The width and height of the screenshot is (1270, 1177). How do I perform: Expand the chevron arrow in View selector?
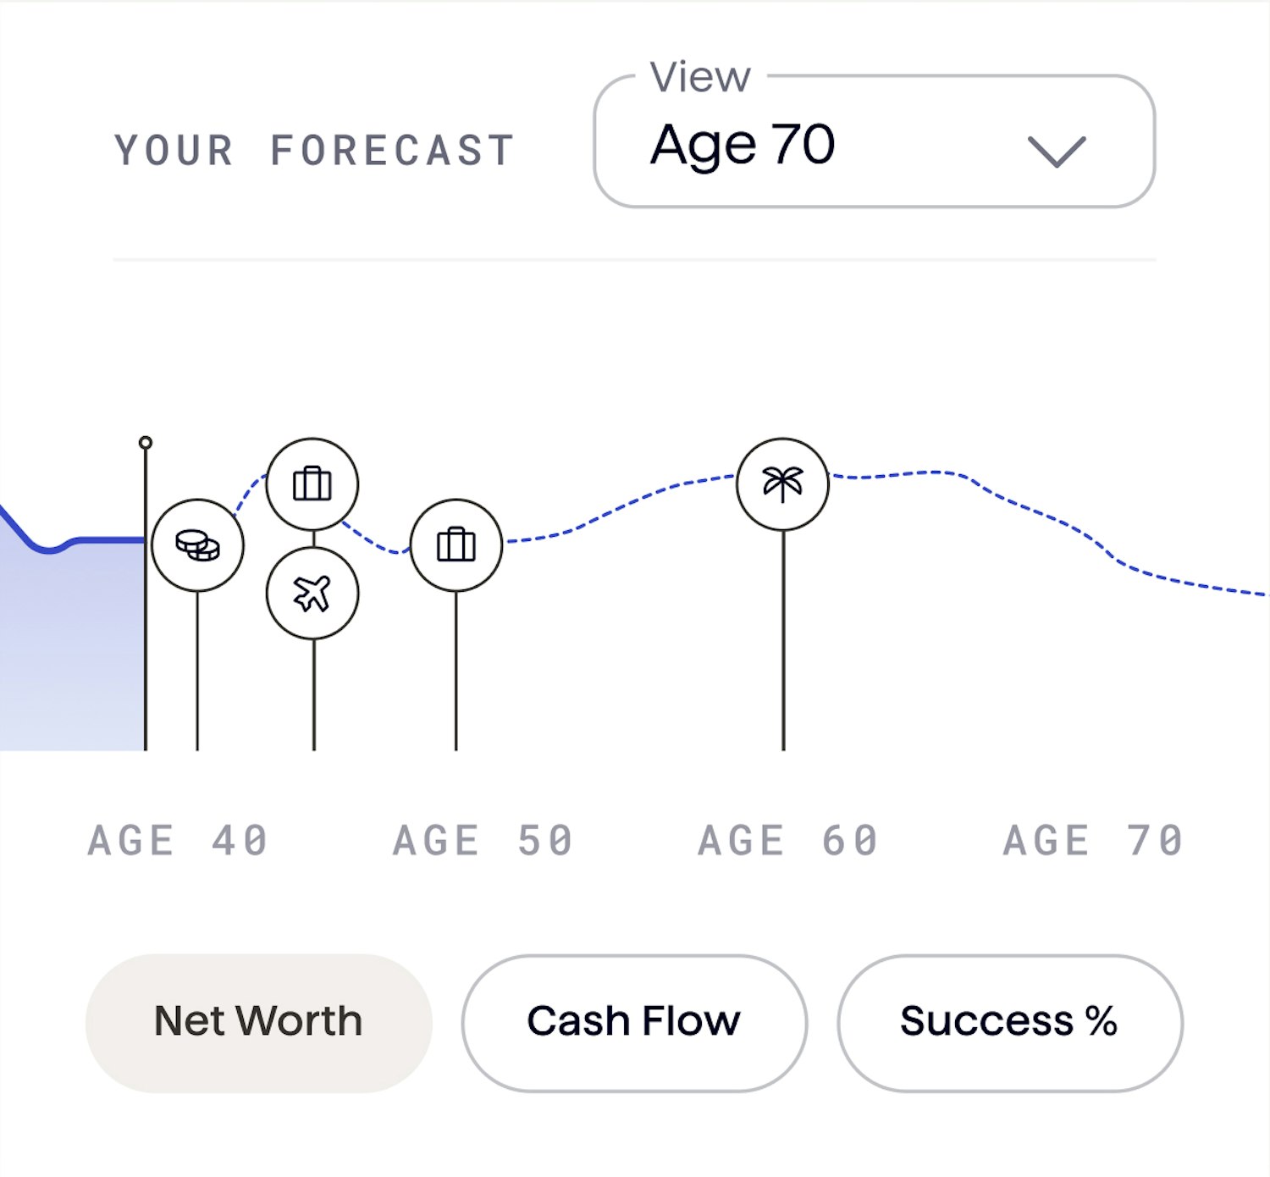tap(1056, 152)
